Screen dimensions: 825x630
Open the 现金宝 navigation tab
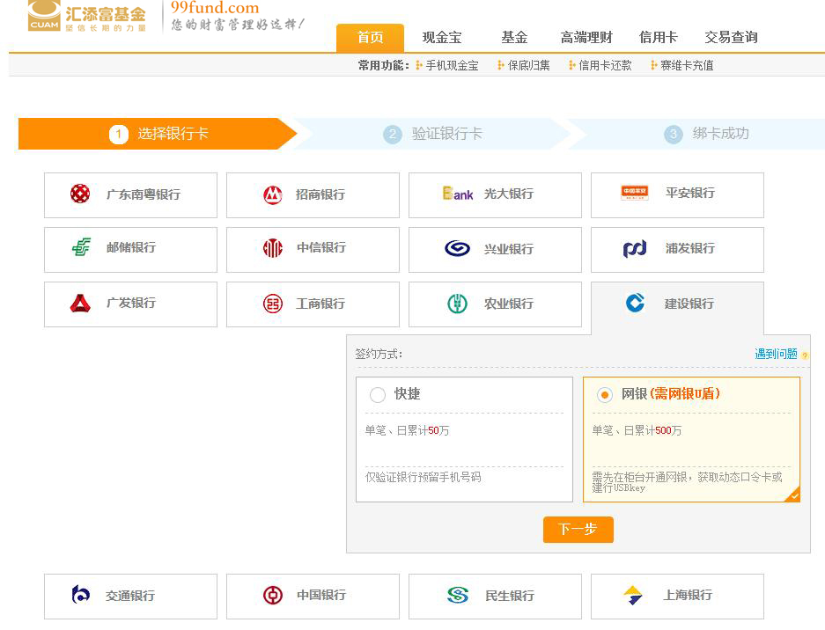point(442,38)
